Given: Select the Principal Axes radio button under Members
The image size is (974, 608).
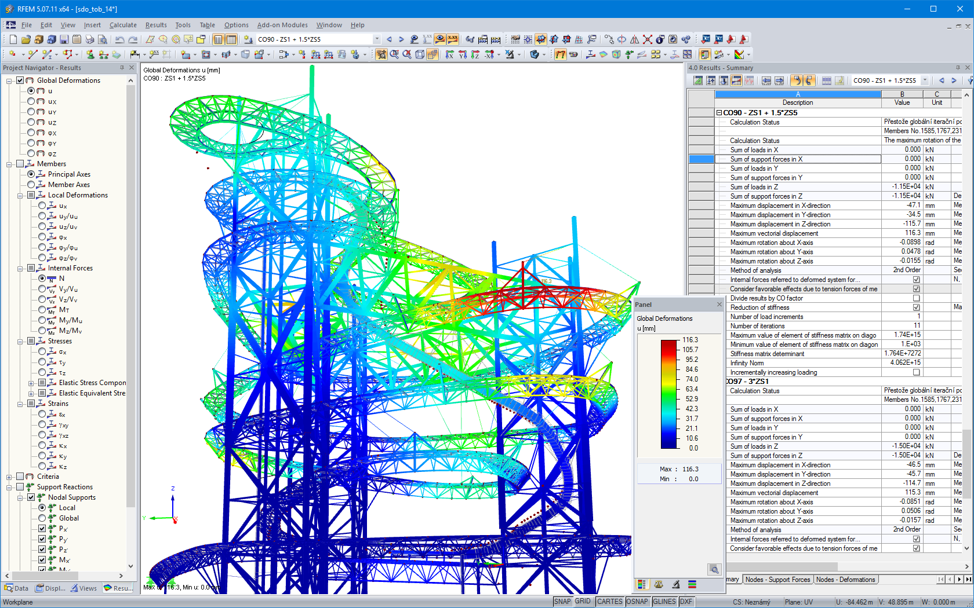Looking at the screenshot, I should click(31, 174).
